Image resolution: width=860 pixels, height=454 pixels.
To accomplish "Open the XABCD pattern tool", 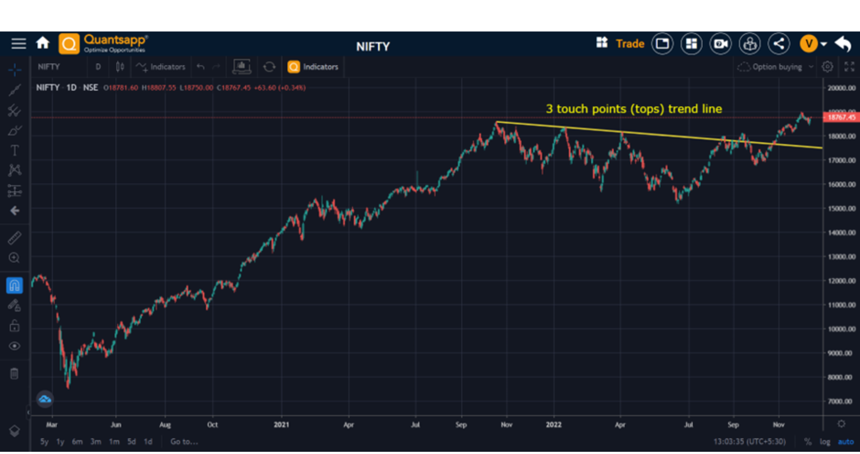I will point(14,170).
